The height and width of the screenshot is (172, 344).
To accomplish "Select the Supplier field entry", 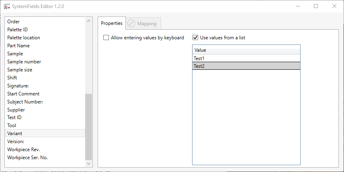I will coord(16,110).
